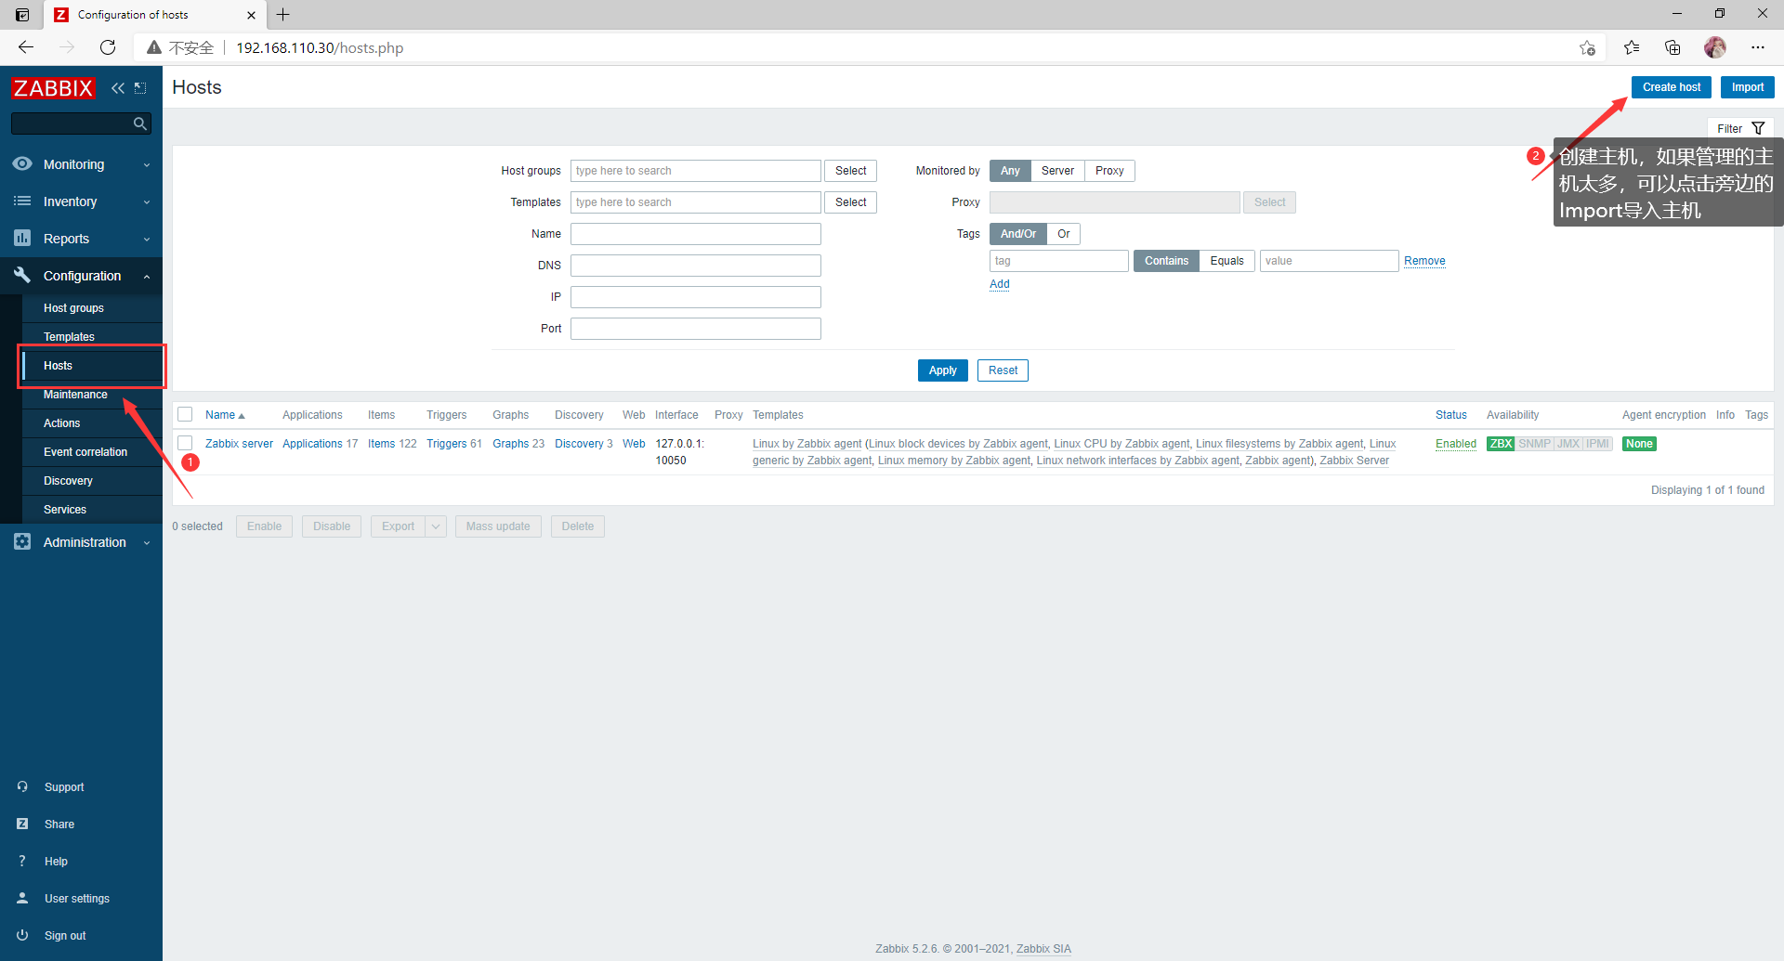This screenshot has width=1784, height=961.
Task: Click the not-secure warning triangle icon
Action: 154,47
